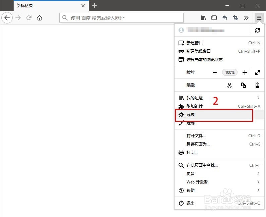Click the forward navigation arrow
266x217 pixels.
tap(18, 18)
